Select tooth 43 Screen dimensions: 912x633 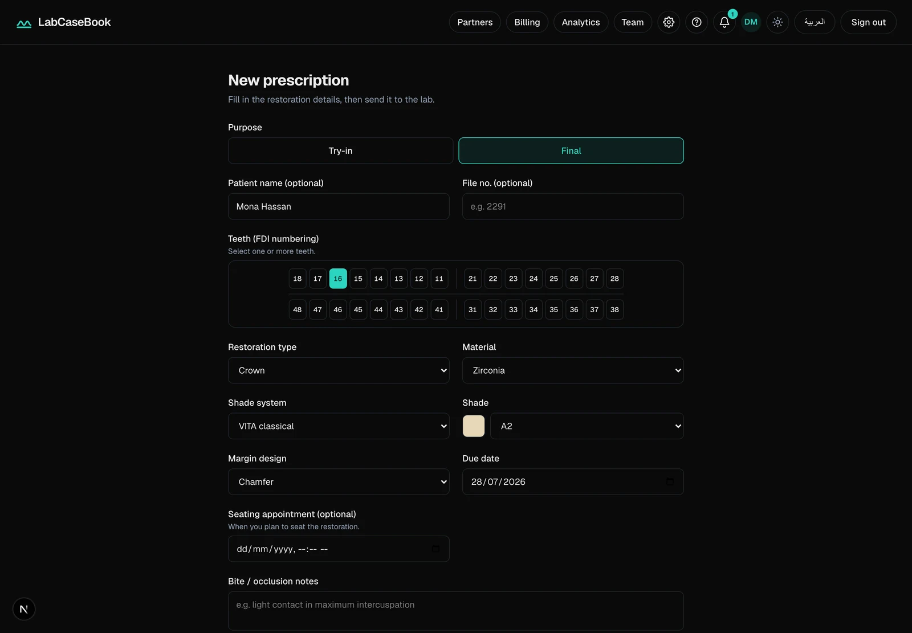pyautogui.click(x=398, y=310)
